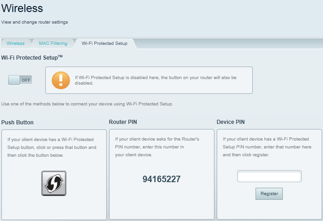This screenshot has width=323, height=221.
Task: Switch to the Wireless tab
Action: point(15,43)
